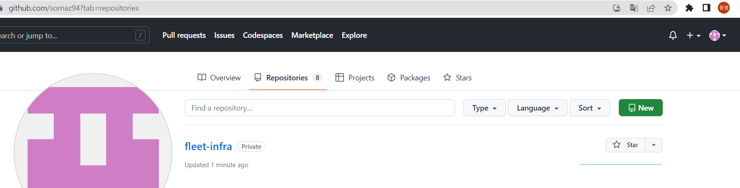The image size is (740, 188).
Task: Star the fleet-infra repository
Action: (625, 145)
